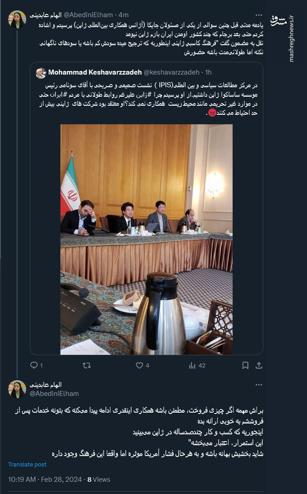Bookmark this post
307x494 pixels.
[x=245, y=365]
